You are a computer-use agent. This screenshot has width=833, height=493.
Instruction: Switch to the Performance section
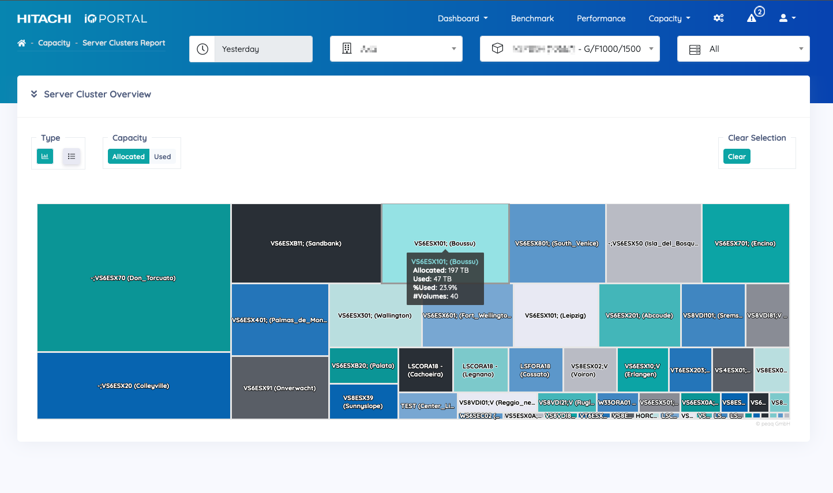[x=601, y=18]
